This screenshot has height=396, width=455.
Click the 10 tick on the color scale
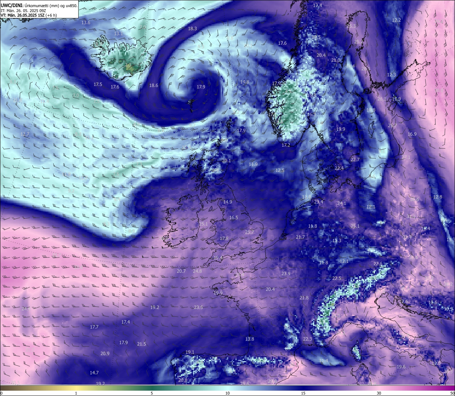[227, 393]
